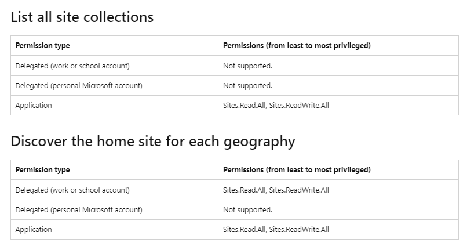Click 'Delegated (work or school account)' in first table
Image resolution: width=467 pixels, height=246 pixels.
[72, 66]
